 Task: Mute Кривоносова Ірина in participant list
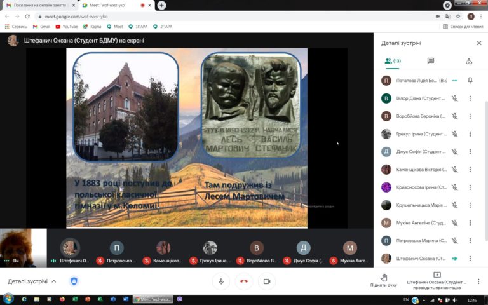(x=455, y=187)
